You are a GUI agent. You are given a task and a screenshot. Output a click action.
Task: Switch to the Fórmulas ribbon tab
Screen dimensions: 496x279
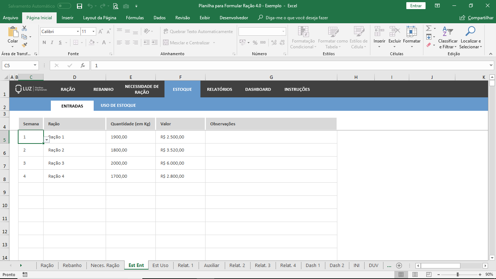(135, 18)
